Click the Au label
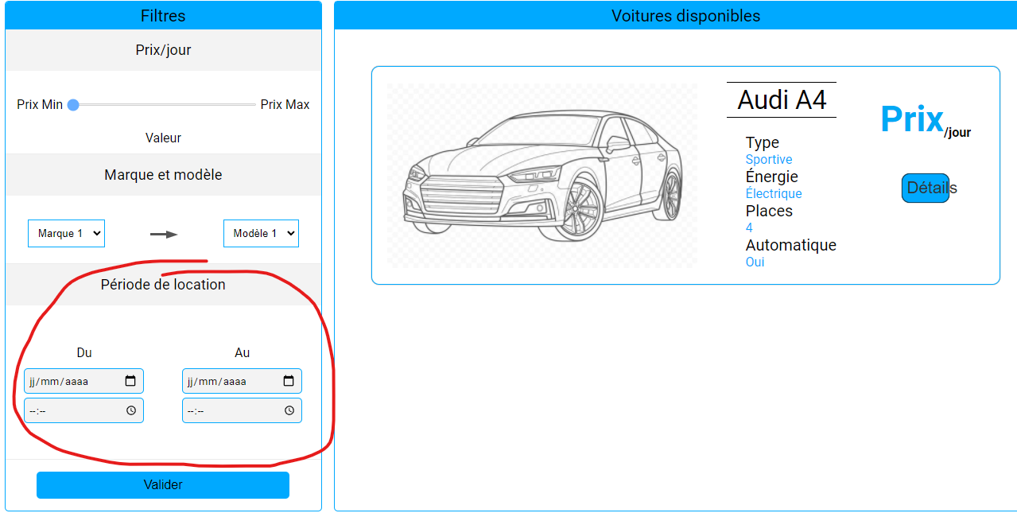The width and height of the screenshot is (1017, 513). (x=242, y=353)
